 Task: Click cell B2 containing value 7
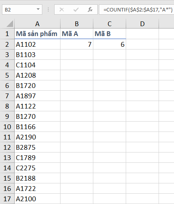coord(77,44)
